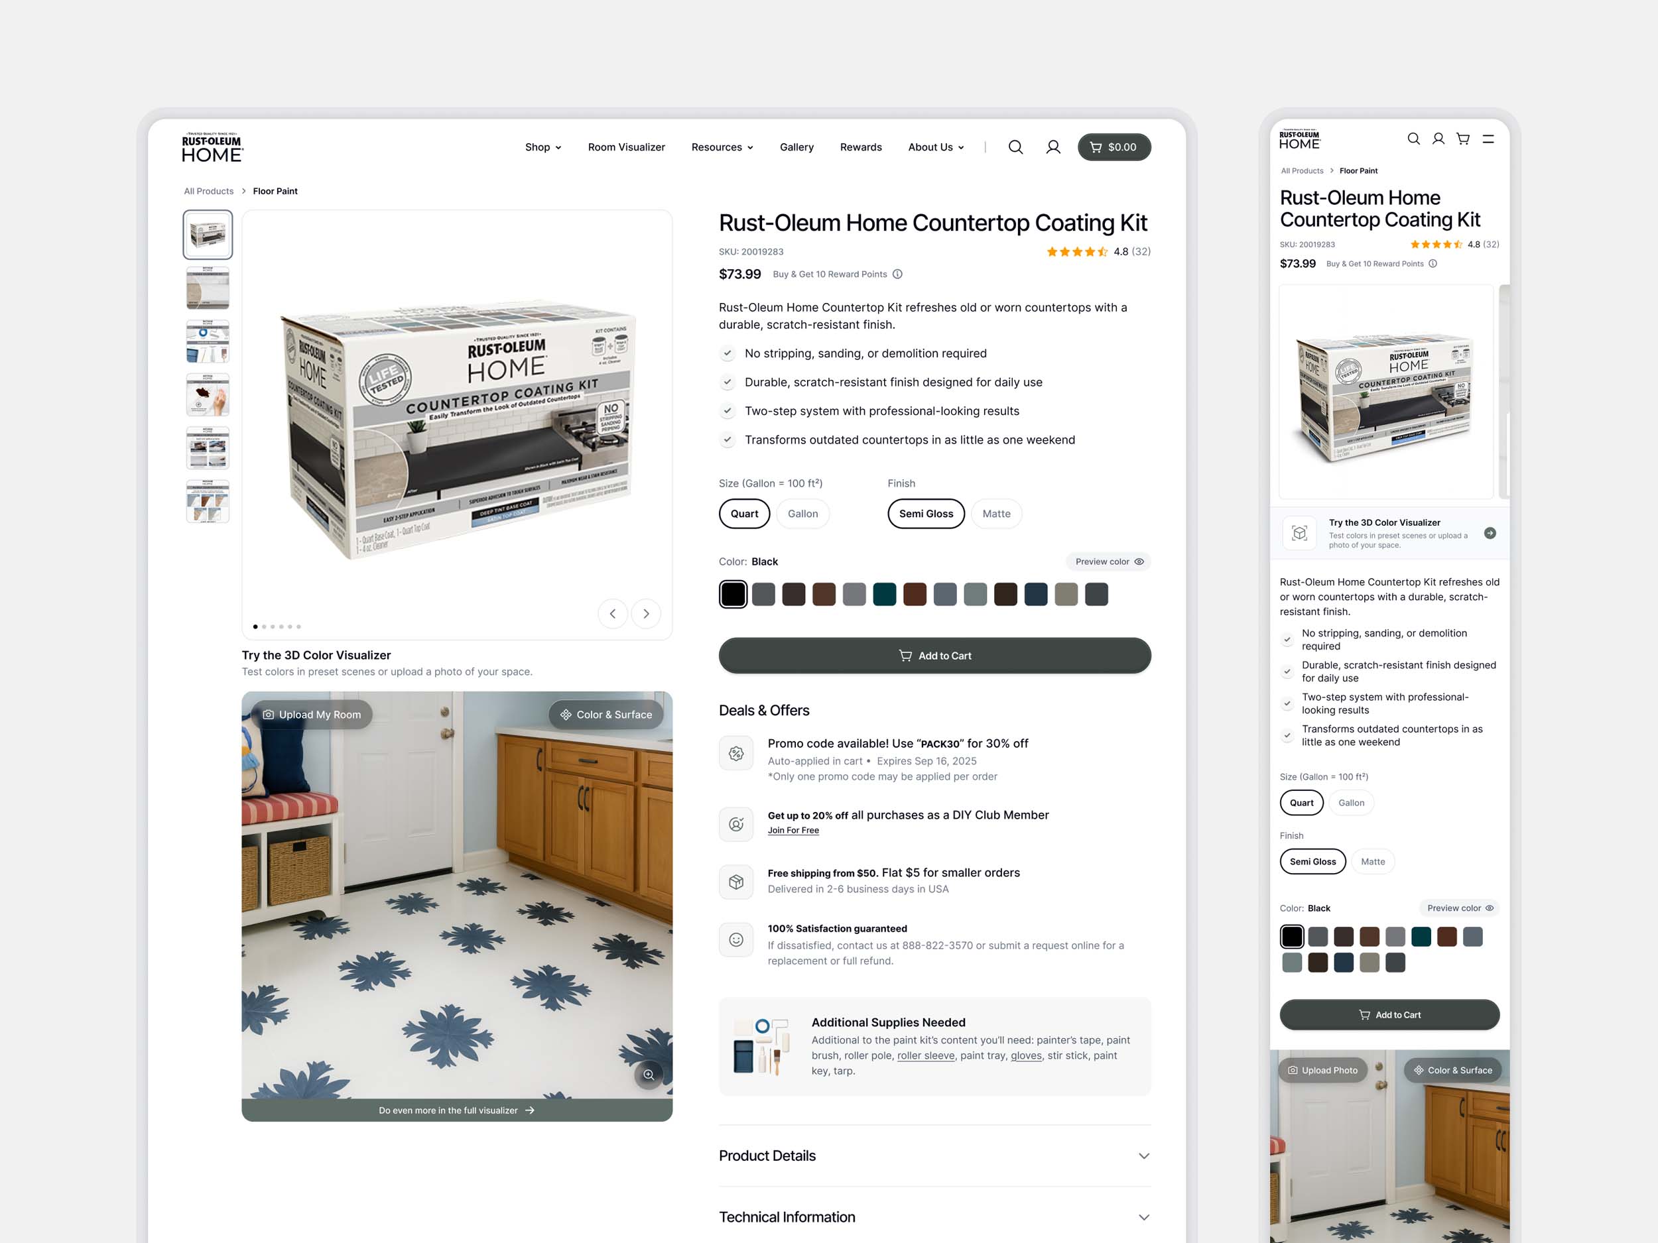The width and height of the screenshot is (1658, 1243).
Task: Click the reward points info icon
Action: tap(897, 274)
